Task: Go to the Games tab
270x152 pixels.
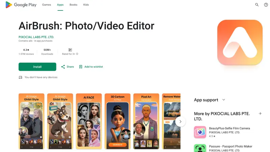Action: tap(47, 5)
